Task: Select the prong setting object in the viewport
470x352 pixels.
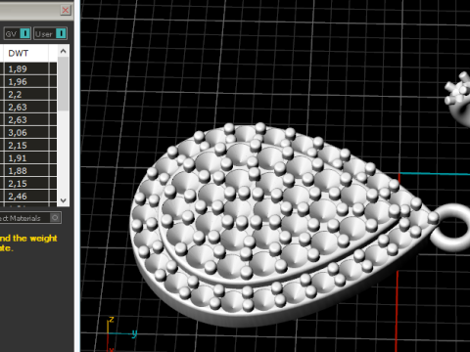Action: point(459,98)
